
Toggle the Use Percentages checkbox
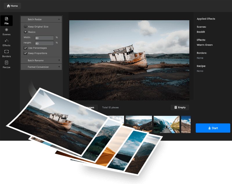point(26,48)
